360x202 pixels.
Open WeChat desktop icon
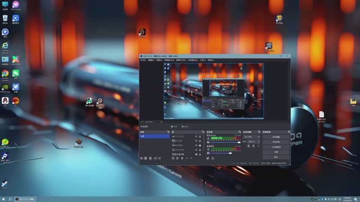(x=16, y=74)
